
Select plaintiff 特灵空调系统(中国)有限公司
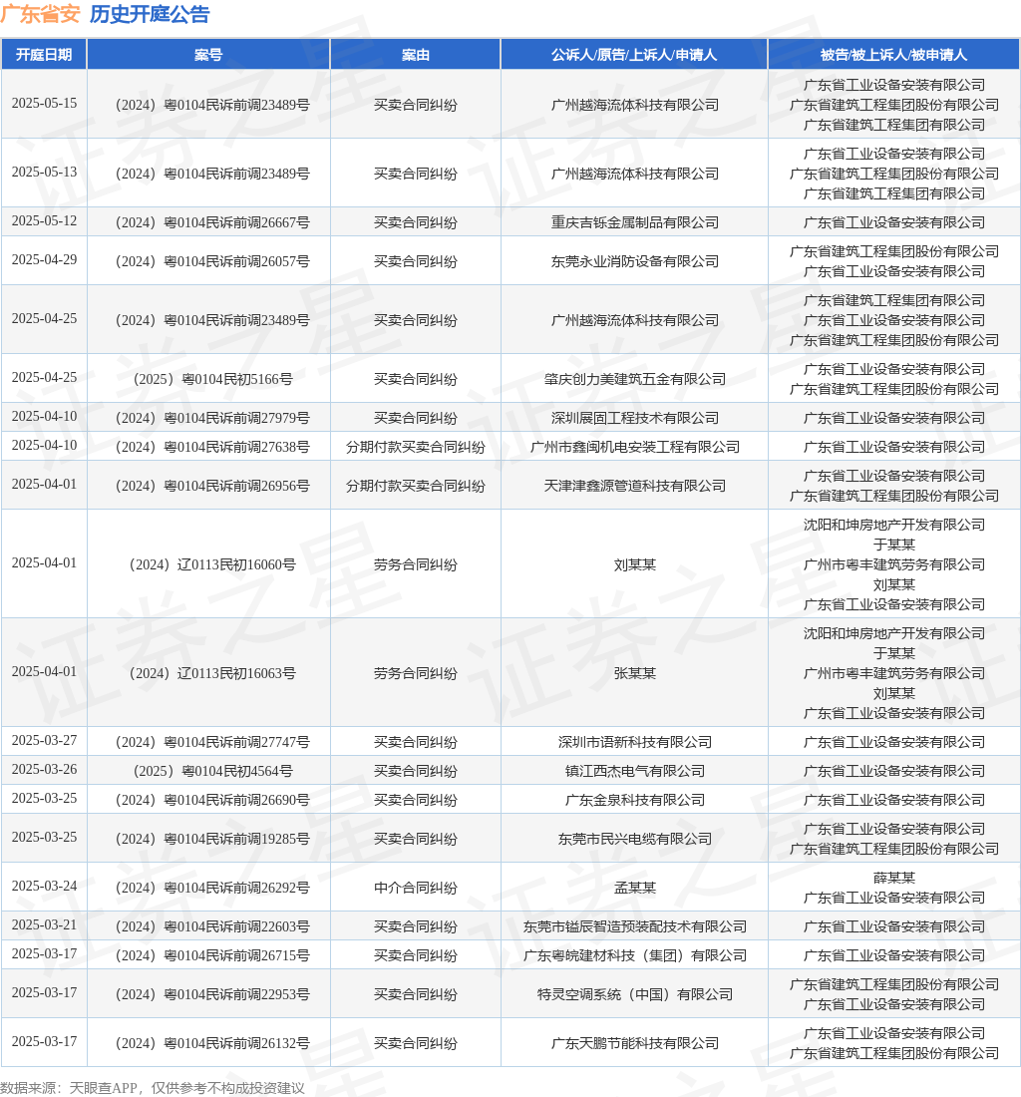click(634, 995)
